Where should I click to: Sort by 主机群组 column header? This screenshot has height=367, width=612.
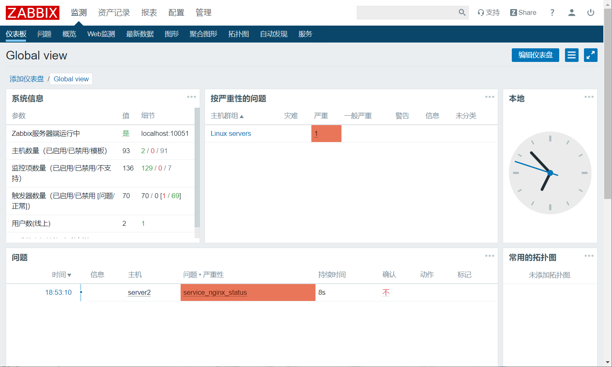pos(227,116)
